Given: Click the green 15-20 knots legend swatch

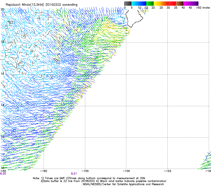Looking at the screenshot, I should (150, 3).
